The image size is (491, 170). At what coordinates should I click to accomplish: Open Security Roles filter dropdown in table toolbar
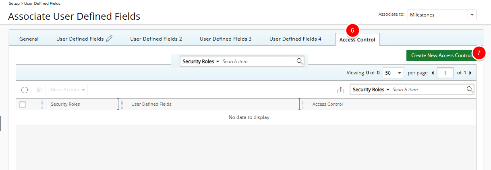point(371,90)
